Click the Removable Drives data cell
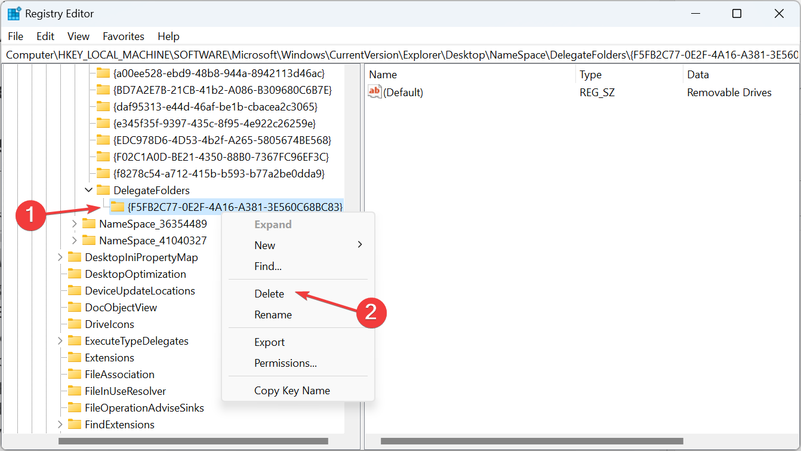801x451 pixels. [729, 93]
